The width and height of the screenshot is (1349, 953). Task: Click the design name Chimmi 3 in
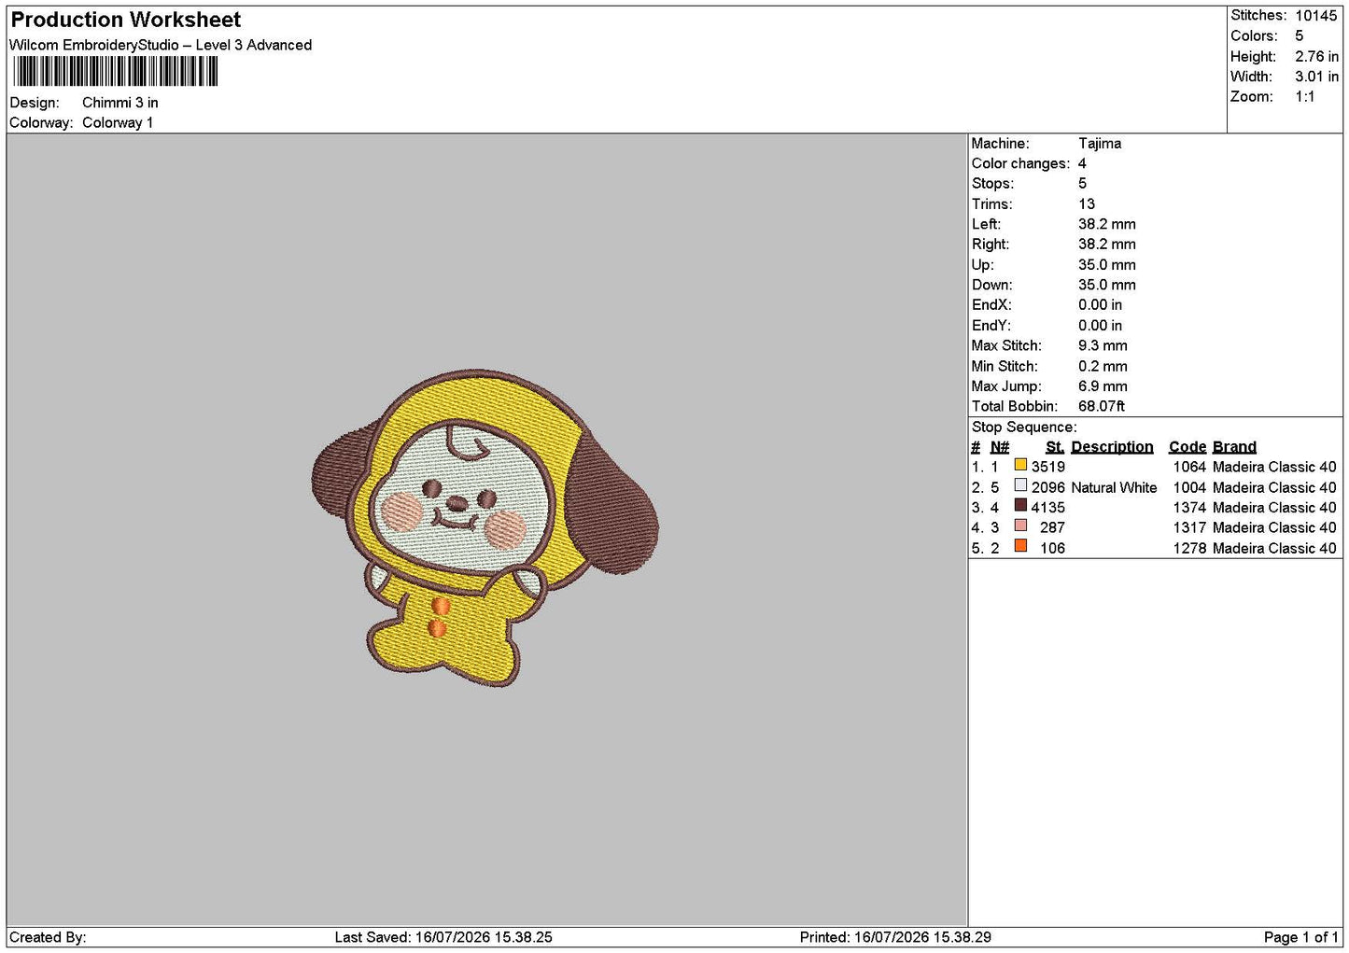tap(120, 103)
